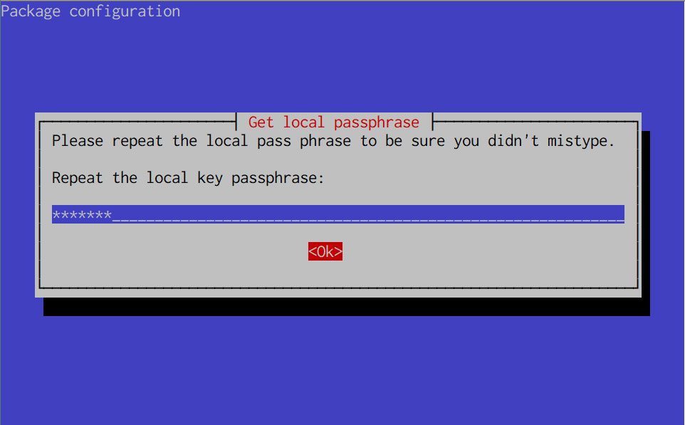Click the word 'Please' in the dialog text
This screenshot has height=425, width=685.
click(78, 141)
